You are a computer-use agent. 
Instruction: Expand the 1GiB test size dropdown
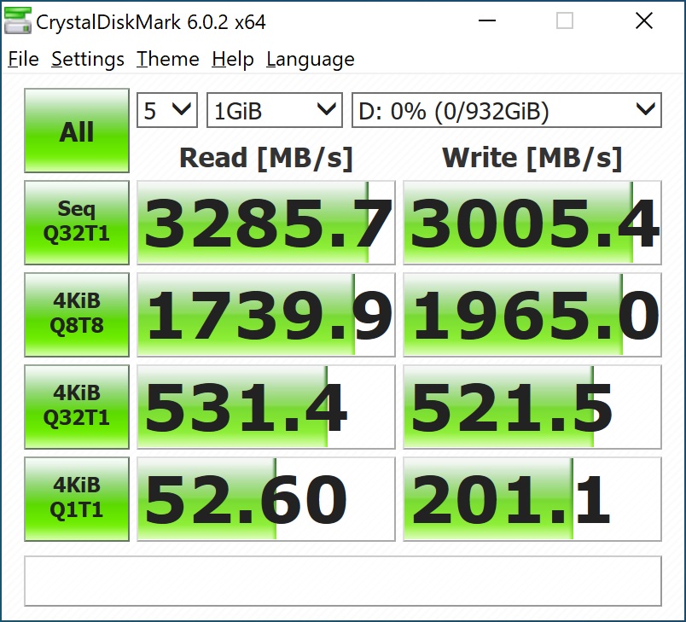tap(274, 110)
